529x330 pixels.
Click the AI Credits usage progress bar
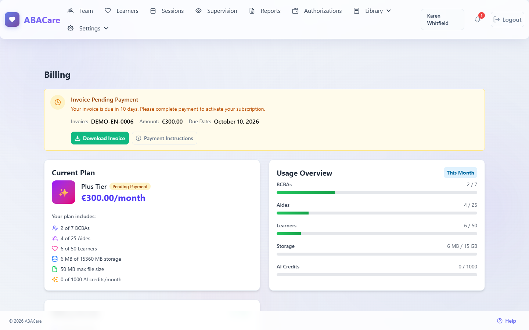point(377,275)
